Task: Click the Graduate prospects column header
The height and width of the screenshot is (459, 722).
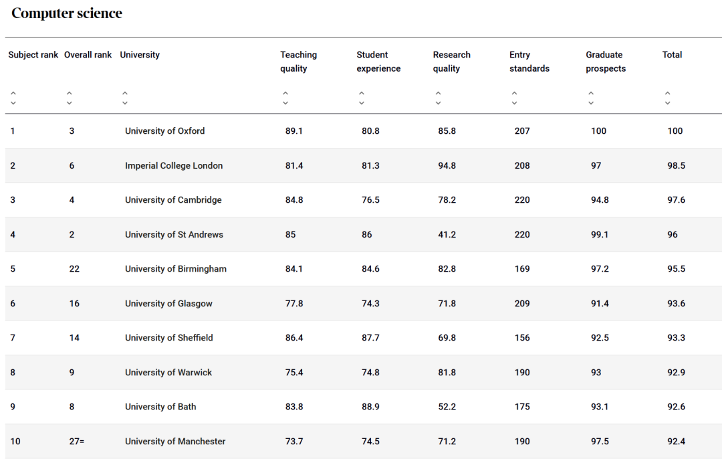Action: 606,62
